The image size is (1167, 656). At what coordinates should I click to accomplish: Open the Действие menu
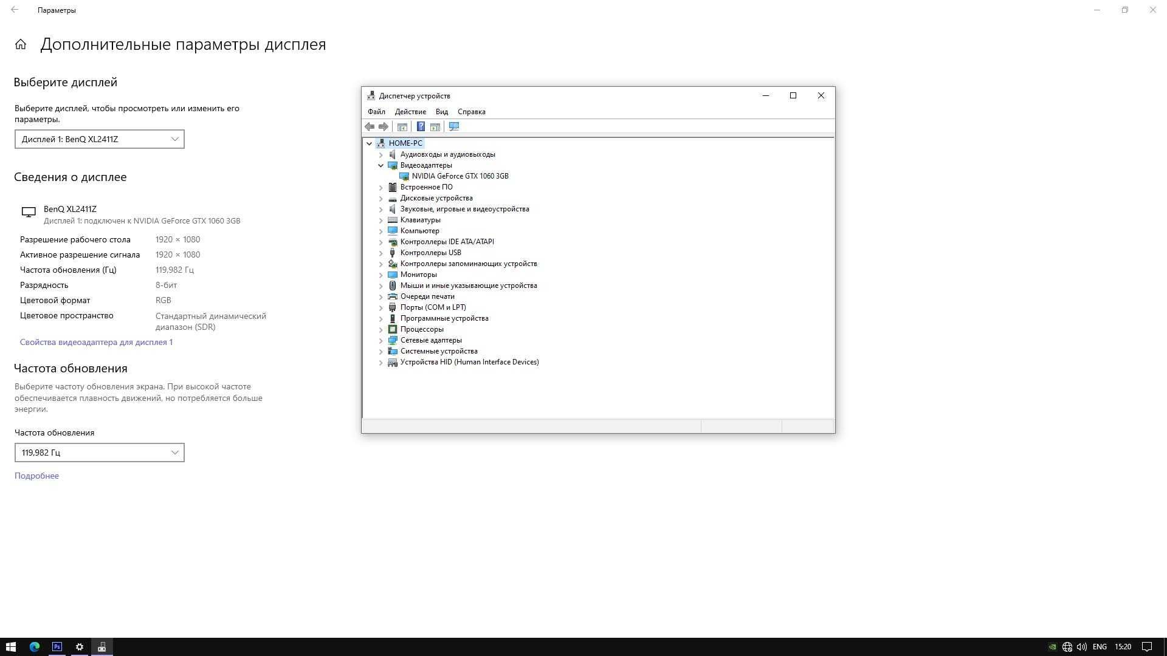[410, 112]
